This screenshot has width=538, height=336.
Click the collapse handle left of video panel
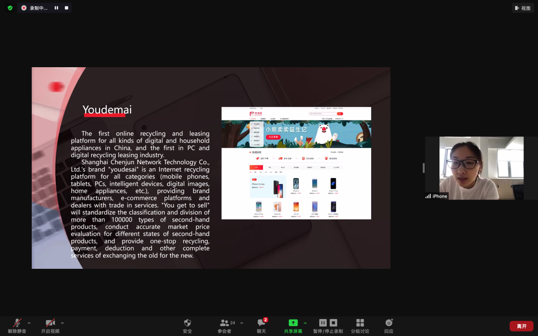point(423,168)
